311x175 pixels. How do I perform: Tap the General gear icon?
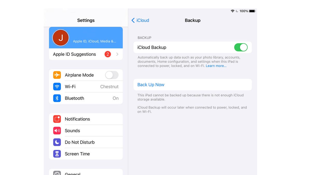tap(57, 173)
